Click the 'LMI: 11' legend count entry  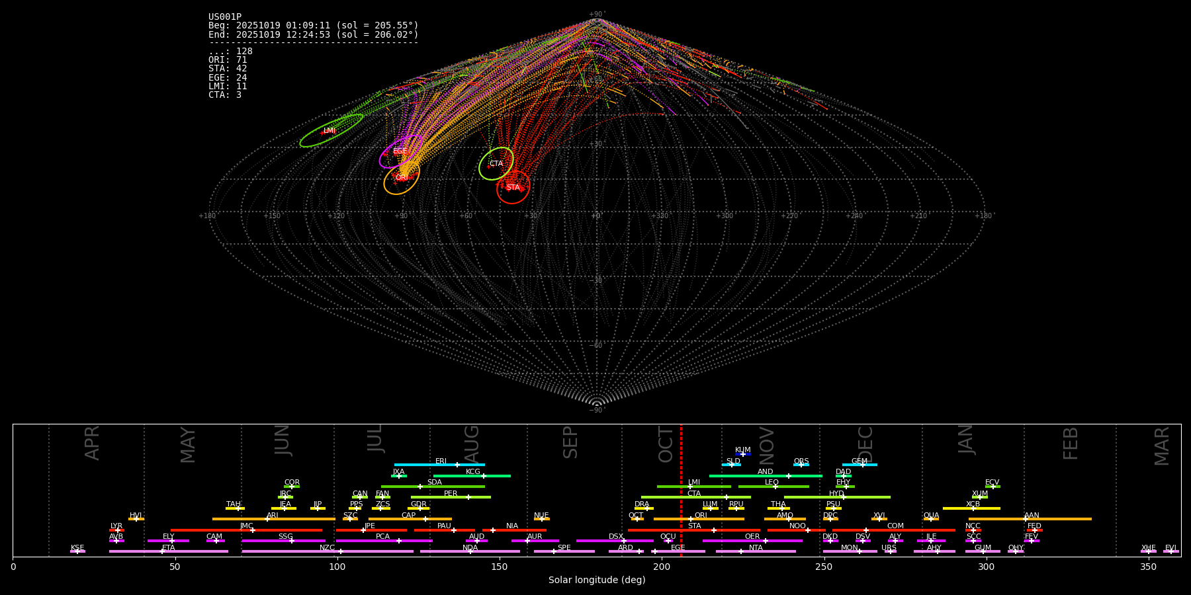(228, 86)
